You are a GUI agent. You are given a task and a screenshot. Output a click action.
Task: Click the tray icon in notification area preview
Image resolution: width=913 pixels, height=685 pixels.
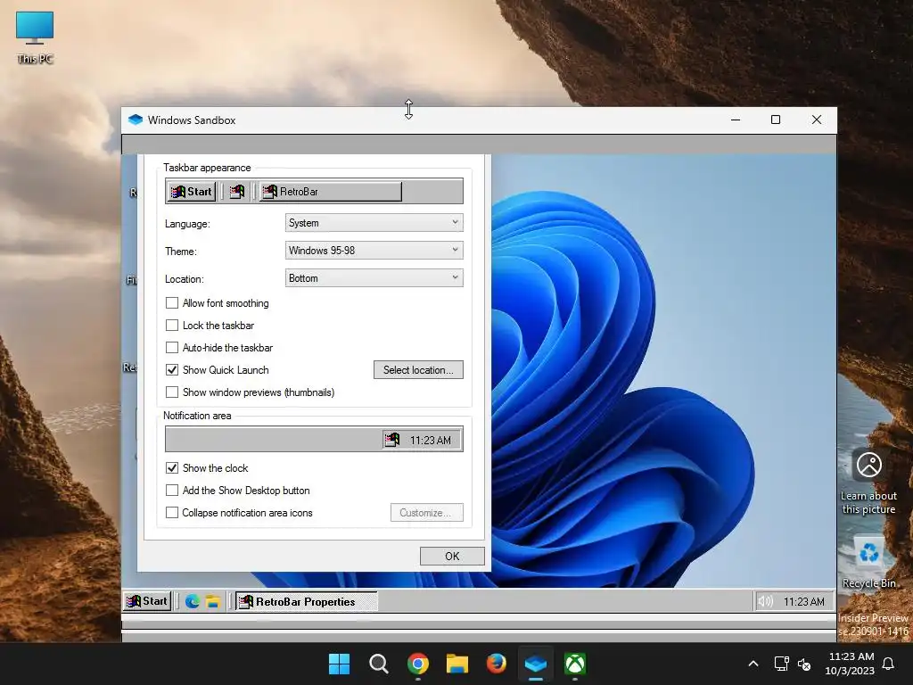392,440
